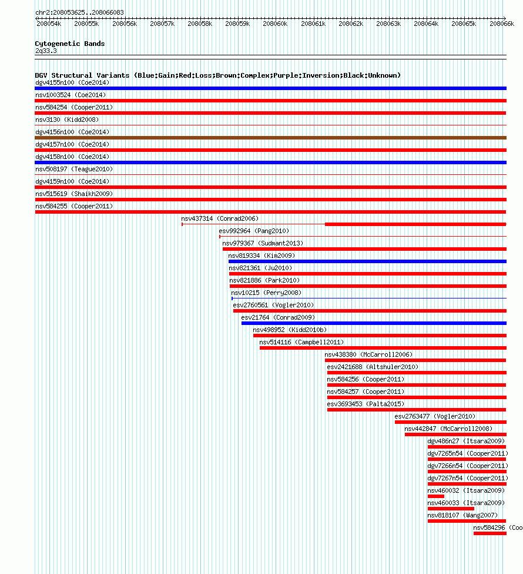The width and height of the screenshot is (523, 574).
Task: Click dgv7267n54 (Cooper2011) label
Action: (468, 479)
